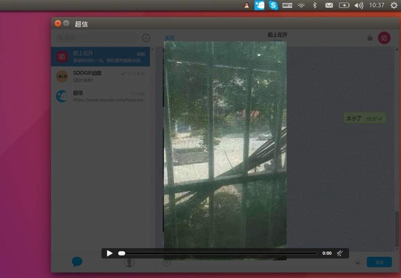Open the 陌 contact avatar in header

tap(384, 38)
